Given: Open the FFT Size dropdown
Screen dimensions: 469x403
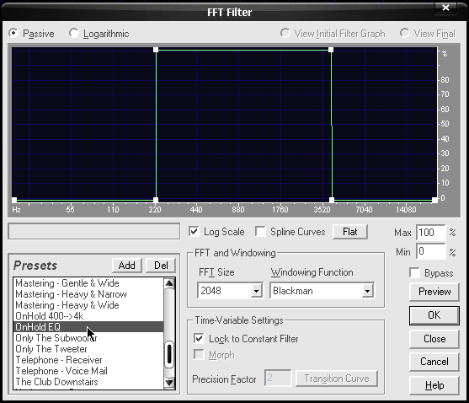Looking at the screenshot, I should [256, 290].
